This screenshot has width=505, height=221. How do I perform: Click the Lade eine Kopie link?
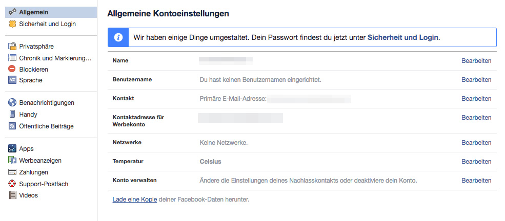134,200
